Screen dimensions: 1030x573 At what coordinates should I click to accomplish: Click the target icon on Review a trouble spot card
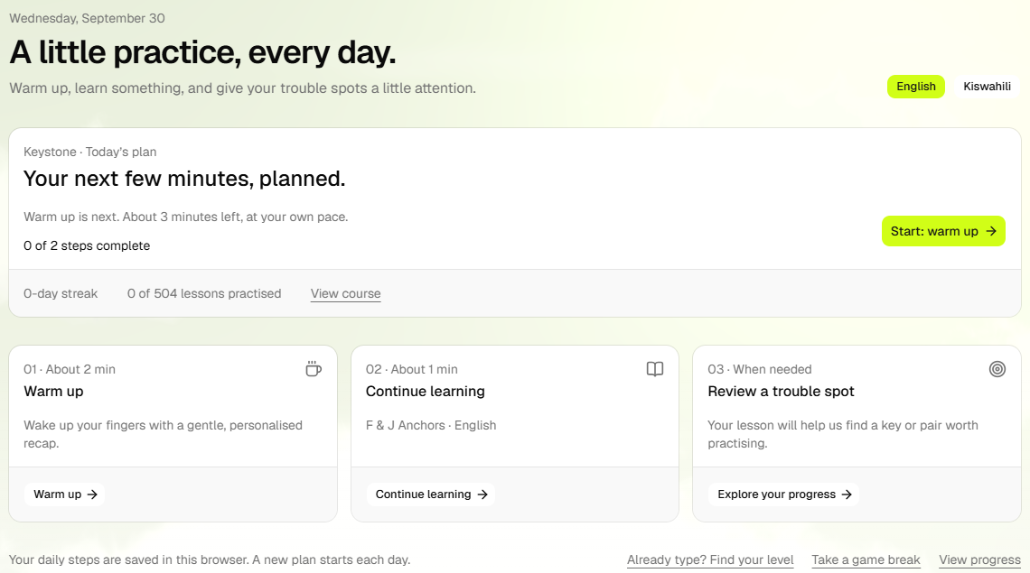coord(997,369)
